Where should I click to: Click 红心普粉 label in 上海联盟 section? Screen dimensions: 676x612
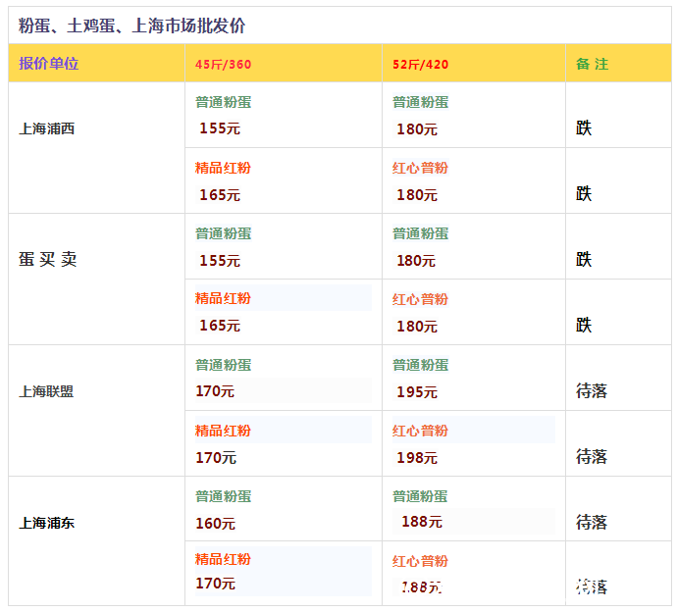pos(420,431)
